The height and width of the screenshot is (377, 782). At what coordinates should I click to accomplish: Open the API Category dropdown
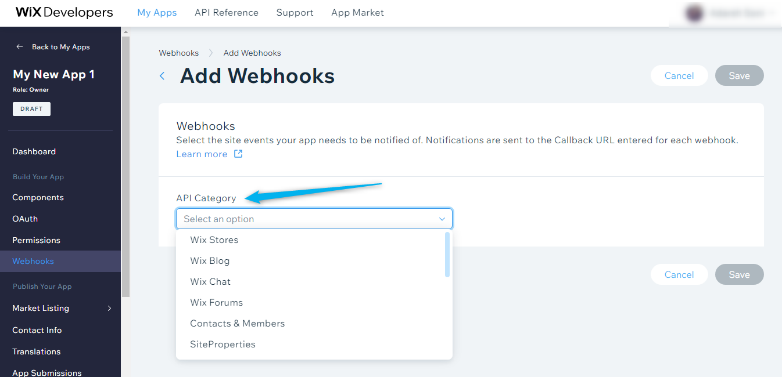click(314, 219)
